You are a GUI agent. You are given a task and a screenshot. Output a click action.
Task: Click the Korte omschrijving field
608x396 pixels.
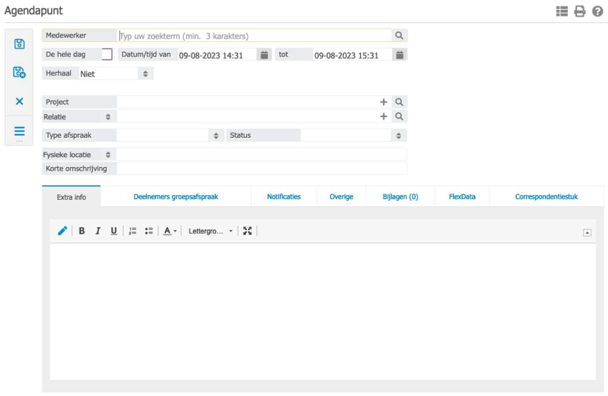[261, 169]
